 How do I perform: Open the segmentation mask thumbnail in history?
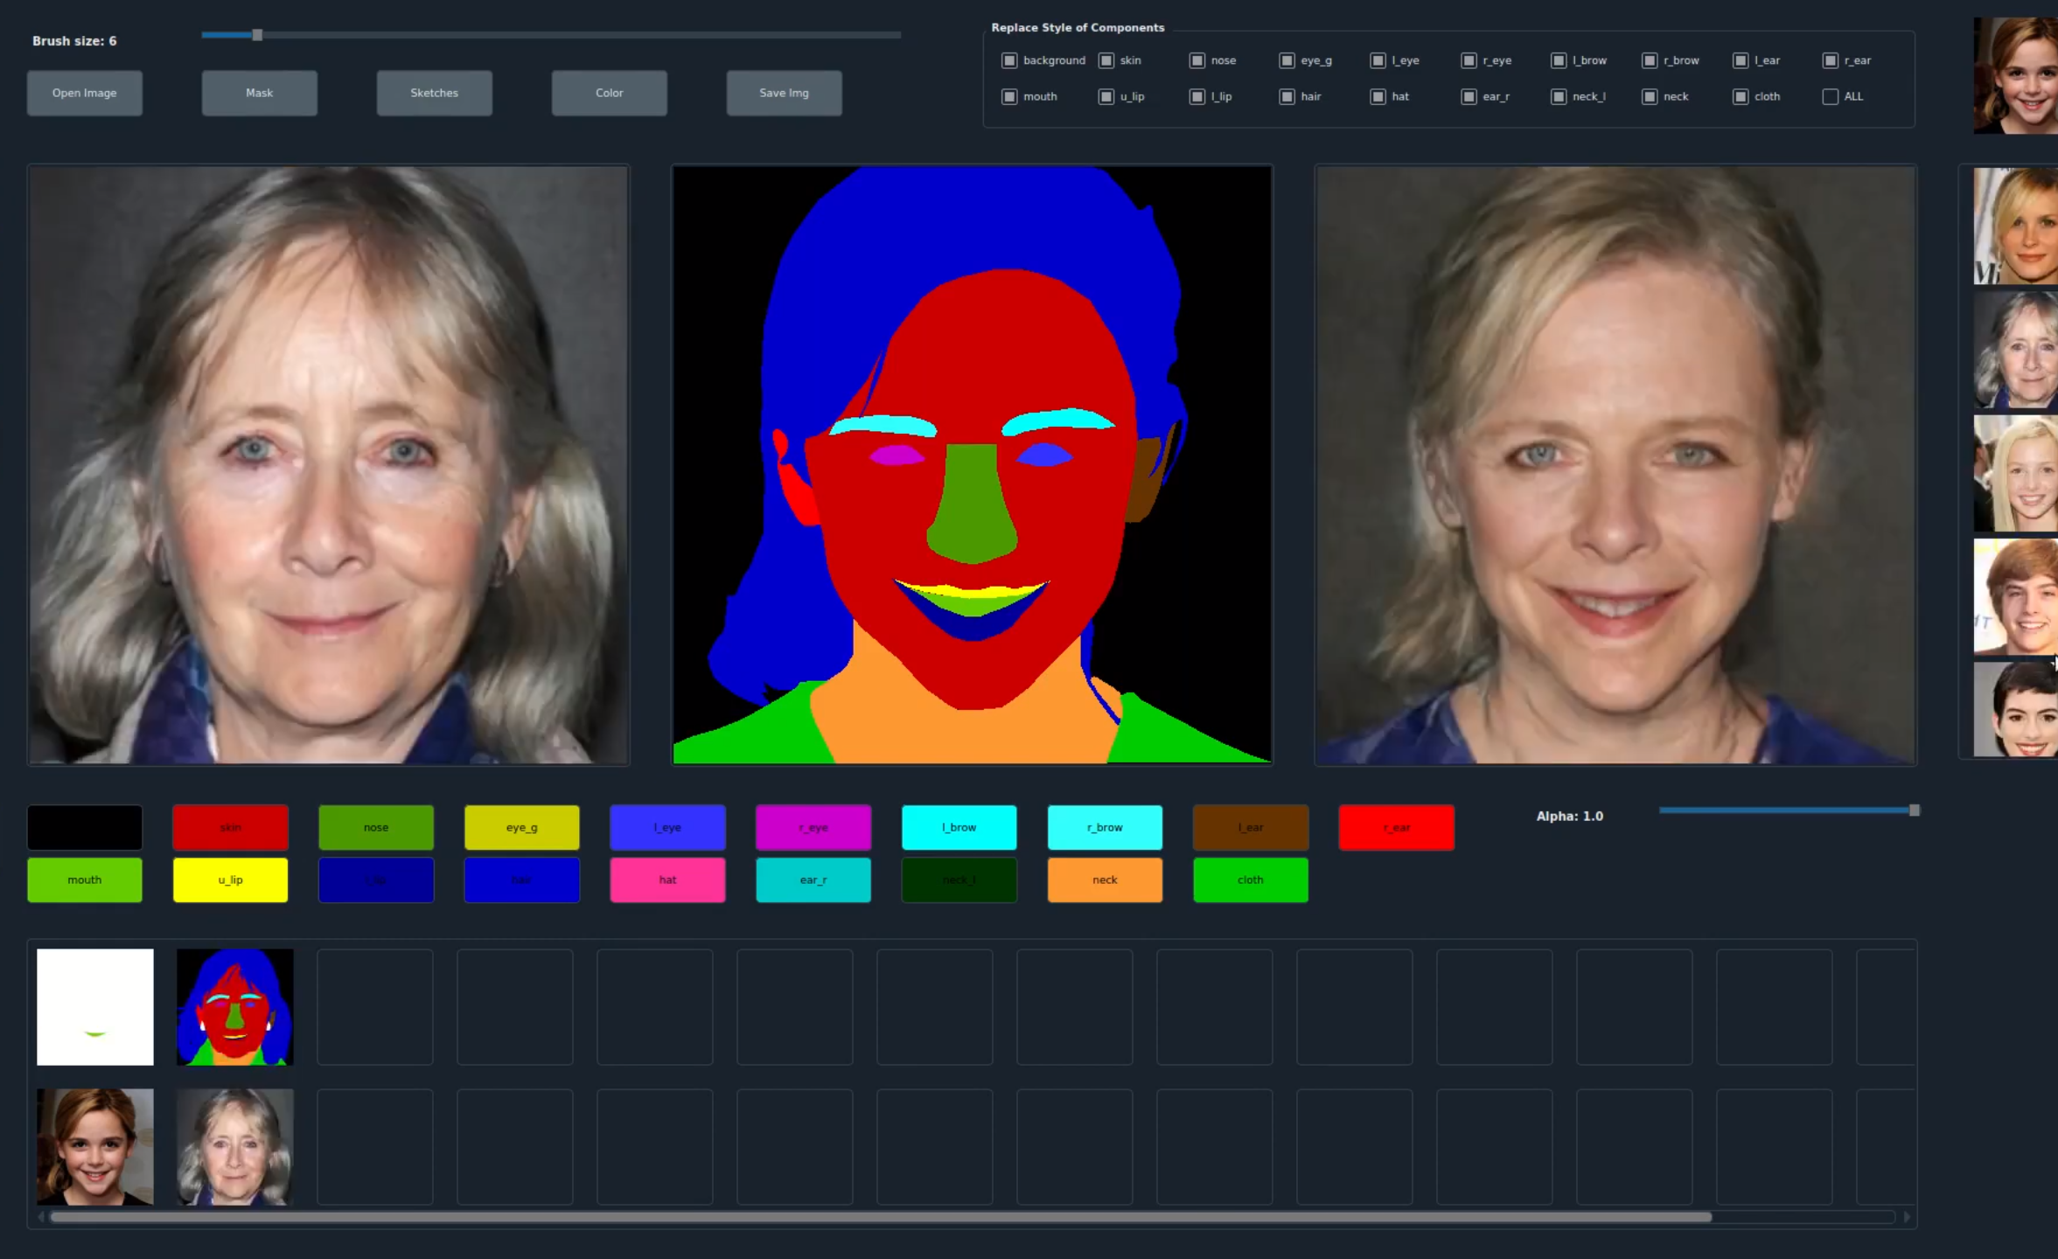234,1006
